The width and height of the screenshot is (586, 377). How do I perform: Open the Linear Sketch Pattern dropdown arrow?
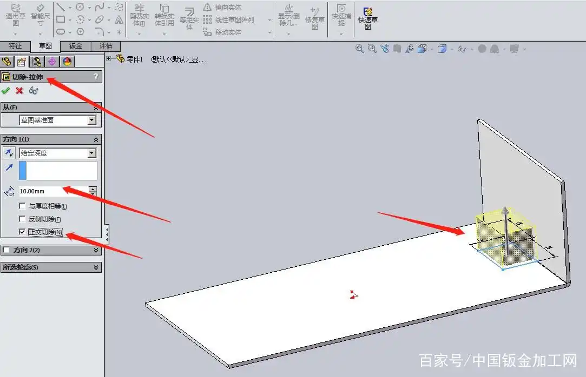click(x=269, y=20)
